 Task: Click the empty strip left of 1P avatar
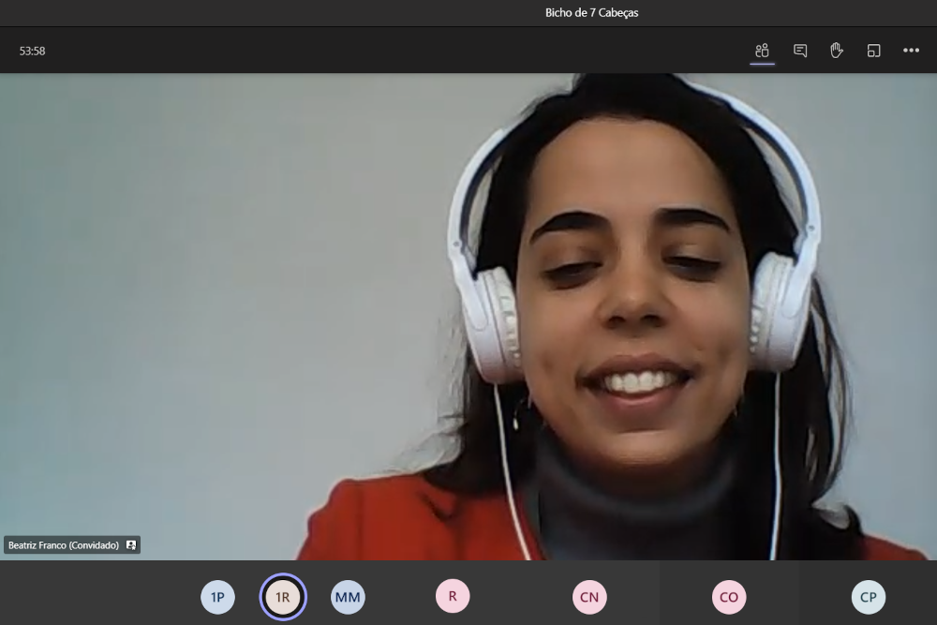tap(94, 595)
